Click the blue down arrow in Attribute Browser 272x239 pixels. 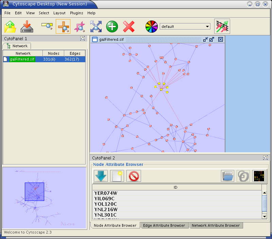[101, 176]
